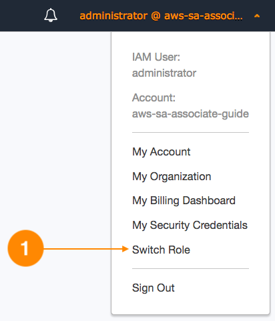Screen dimensions: 275x321
Task: Click the Account: label
Action: [154, 97]
